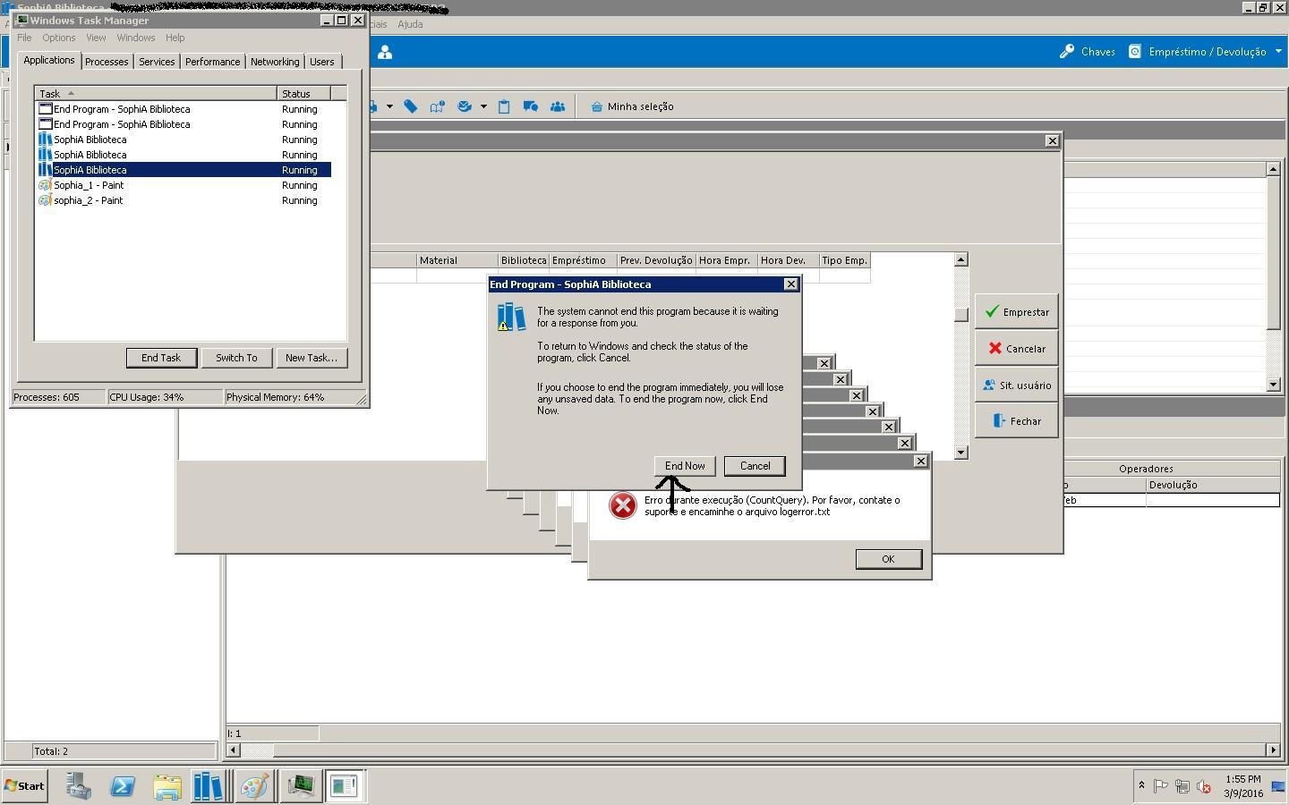Viewport: 1289px width, 805px height.
Task: Click the Emprestar button
Action: (1017, 312)
